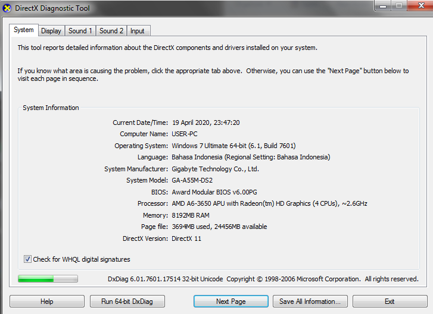Click the Windows 7 Ultimate 64-bit value
This screenshot has height=314, width=433.
click(x=233, y=146)
